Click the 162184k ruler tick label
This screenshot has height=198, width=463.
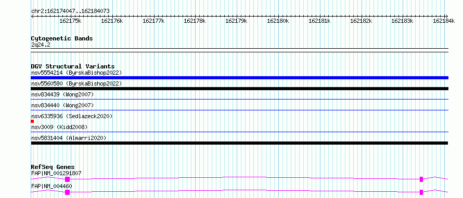tap(444, 21)
